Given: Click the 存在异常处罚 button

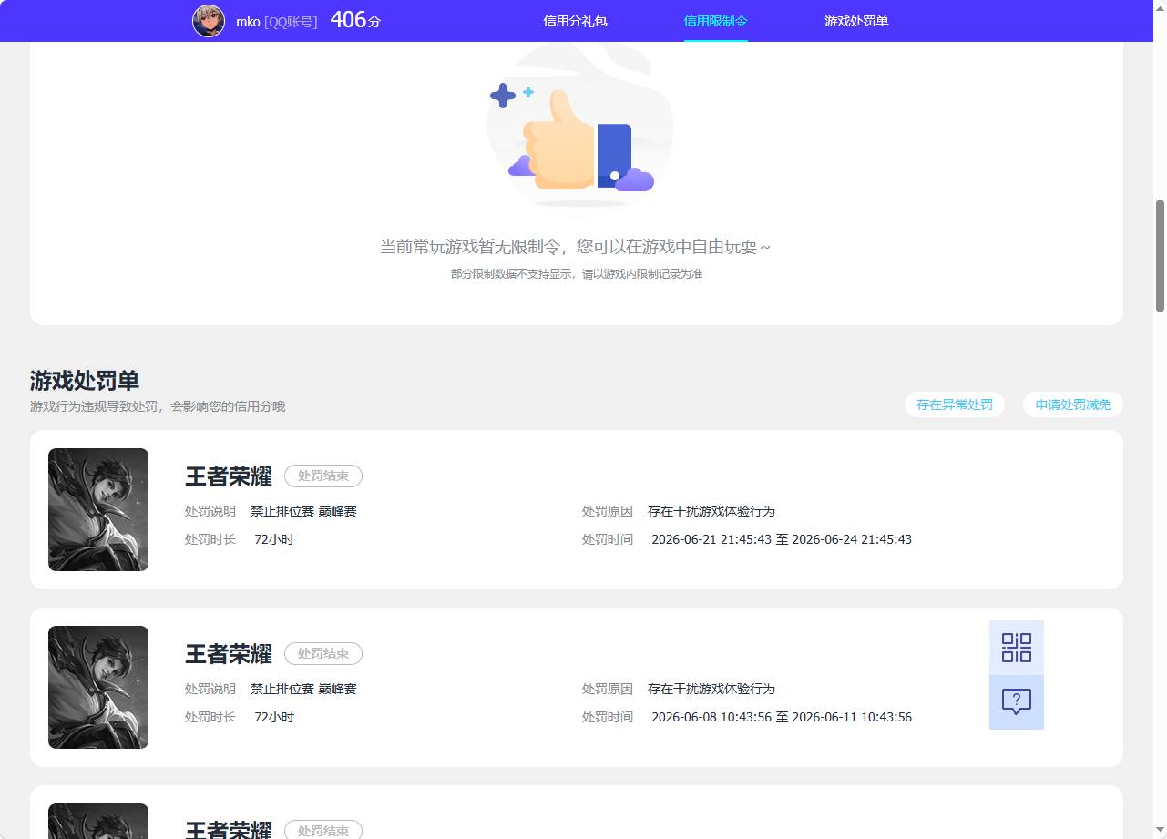Looking at the screenshot, I should coord(955,404).
